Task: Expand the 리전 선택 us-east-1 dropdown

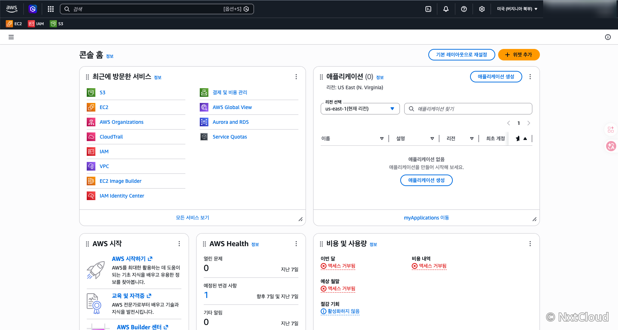Action: point(360,109)
